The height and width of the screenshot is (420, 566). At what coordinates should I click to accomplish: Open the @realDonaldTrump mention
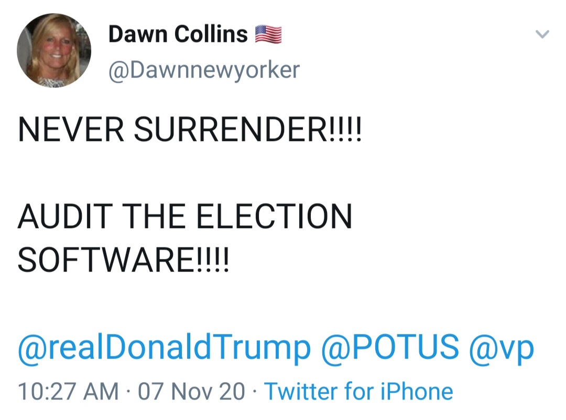coord(164,348)
